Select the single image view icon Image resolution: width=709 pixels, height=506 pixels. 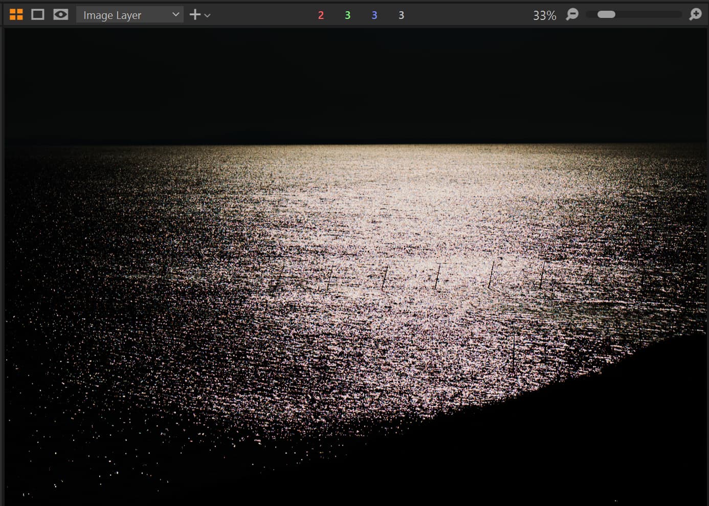(38, 15)
